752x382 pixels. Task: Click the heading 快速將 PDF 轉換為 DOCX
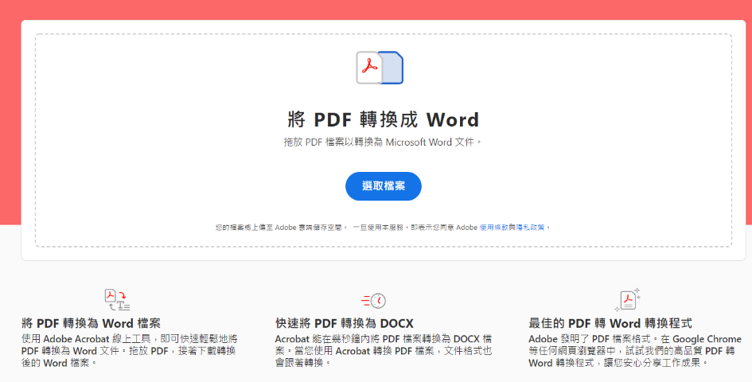point(345,323)
